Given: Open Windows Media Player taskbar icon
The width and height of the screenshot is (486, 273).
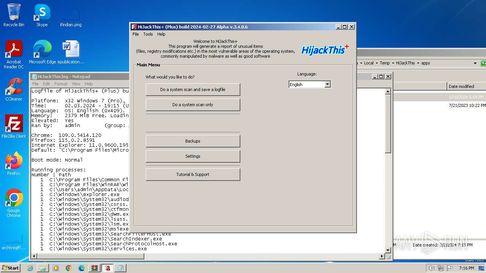Looking at the screenshot, I should point(56,268).
